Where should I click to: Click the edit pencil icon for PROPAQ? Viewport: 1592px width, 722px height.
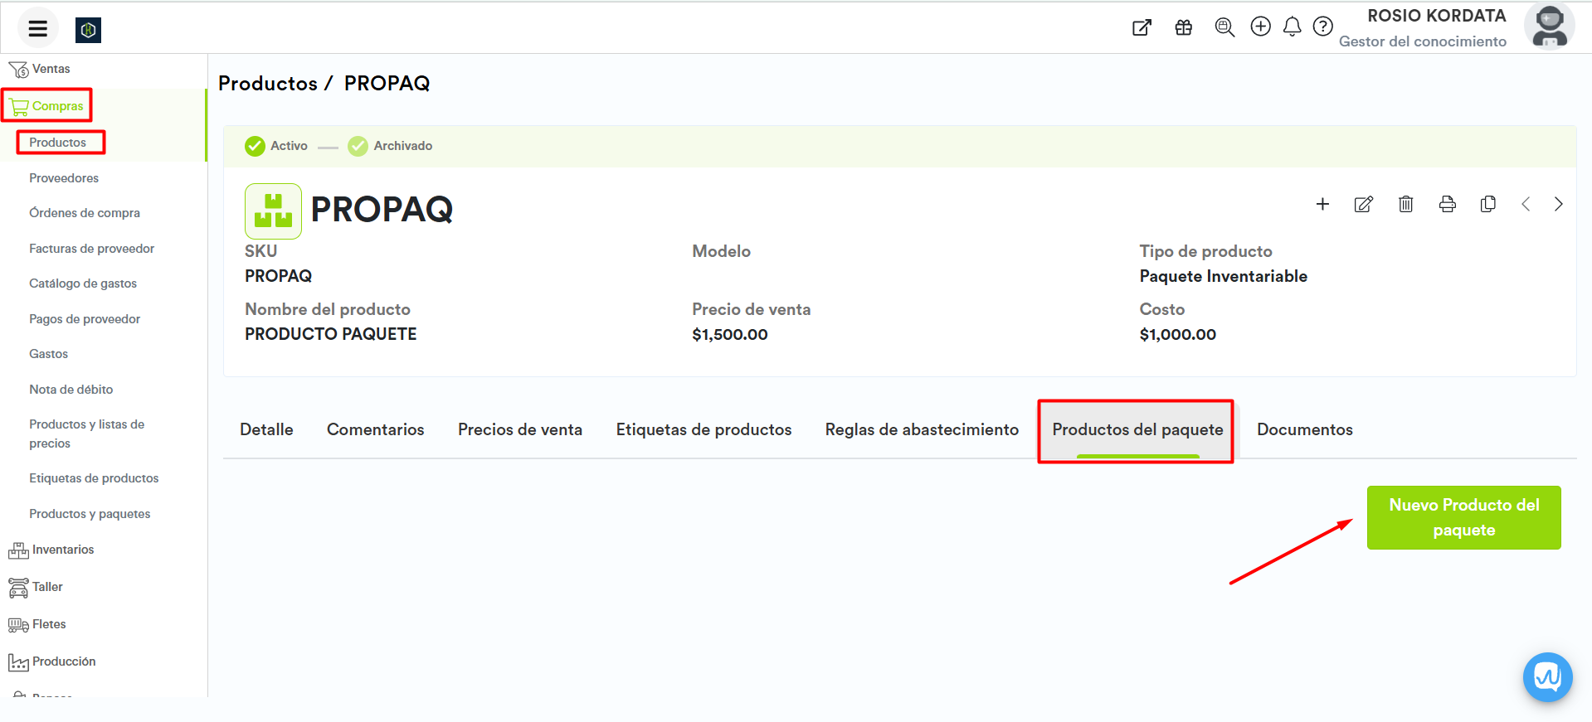[x=1363, y=205]
